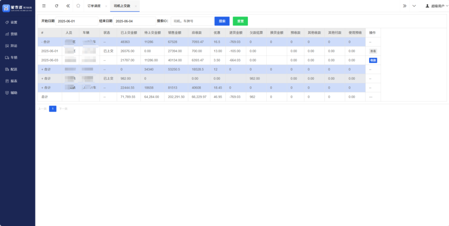The width and height of the screenshot is (449, 226).
Task: Switch to the 订单调度 tab
Action: (94, 6)
